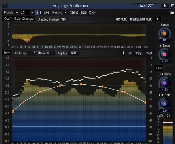Click the black history slot box
175x144 pixels.
(27, 12)
